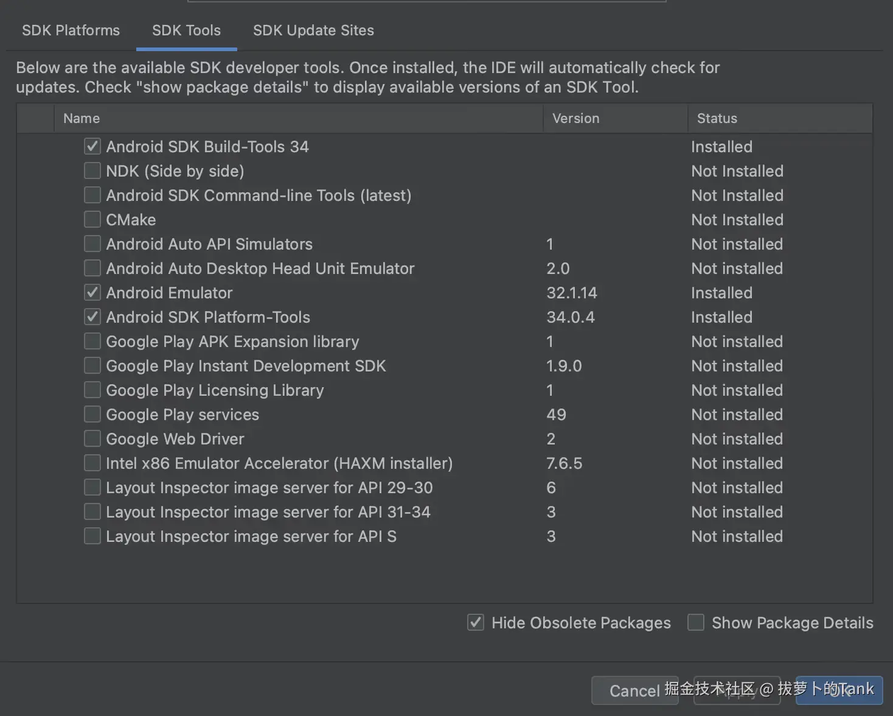Uncheck Android SDK Platform-Tools
The height and width of the screenshot is (716, 893).
click(92, 317)
